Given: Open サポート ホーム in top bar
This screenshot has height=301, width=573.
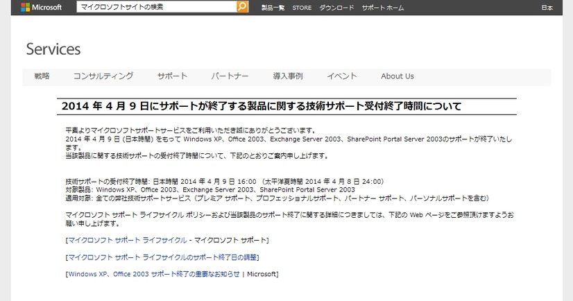Looking at the screenshot, I should (x=383, y=8).
